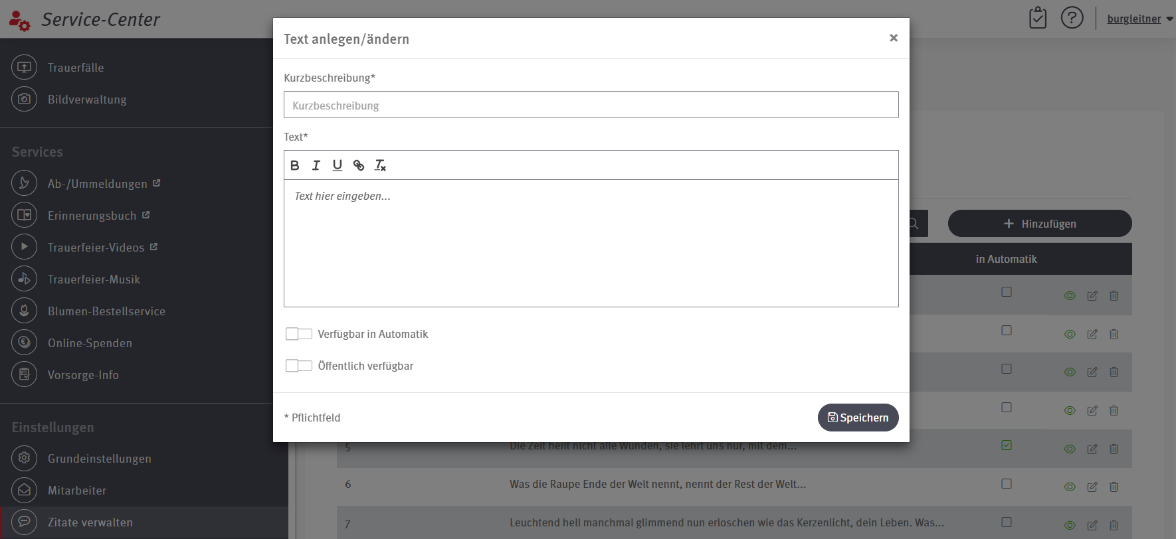The width and height of the screenshot is (1176, 539).
Task: Open the clipboard checklist icon in header
Action: click(x=1037, y=18)
